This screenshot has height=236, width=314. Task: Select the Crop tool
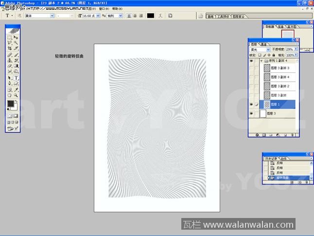pos(10,49)
